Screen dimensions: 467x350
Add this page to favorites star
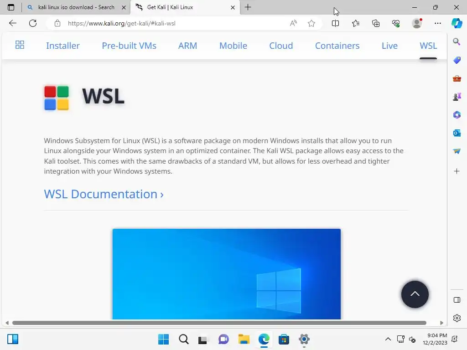pyautogui.click(x=311, y=23)
